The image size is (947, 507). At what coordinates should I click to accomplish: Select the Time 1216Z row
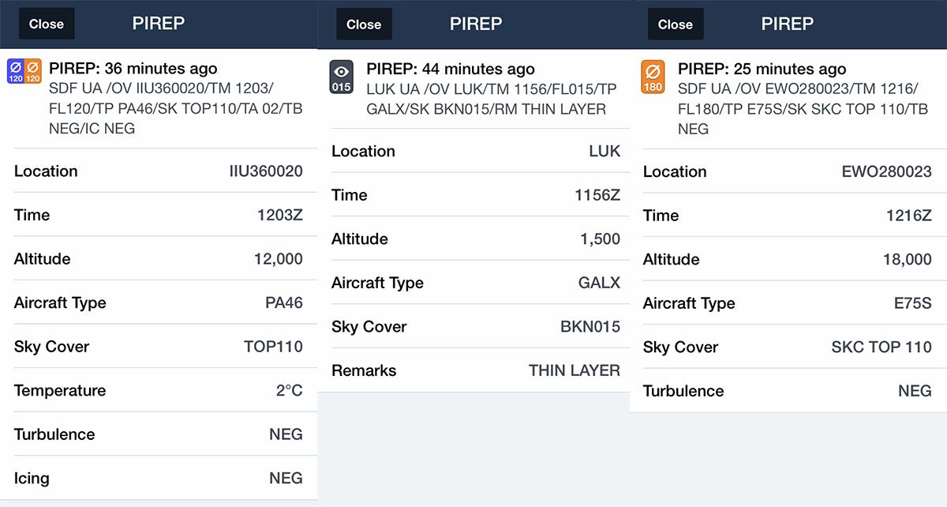(788, 215)
